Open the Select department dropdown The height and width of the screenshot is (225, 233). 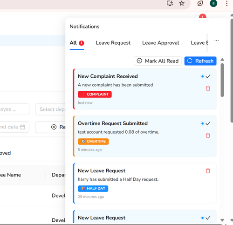[50, 109]
